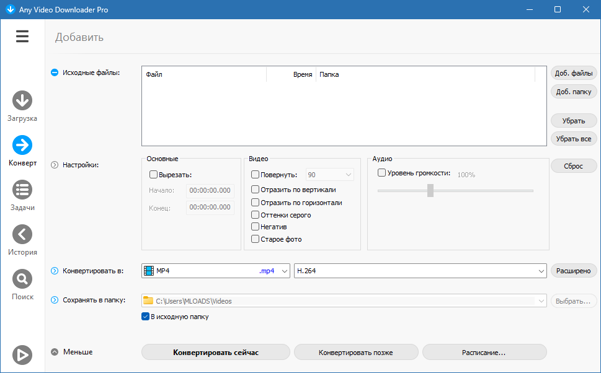Adjust the volume level slider handle
This screenshot has width=601, height=373.
430,190
